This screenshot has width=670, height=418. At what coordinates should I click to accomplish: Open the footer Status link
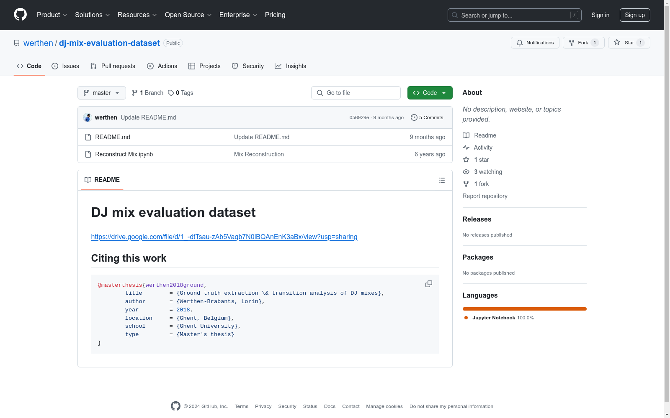click(x=310, y=406)
